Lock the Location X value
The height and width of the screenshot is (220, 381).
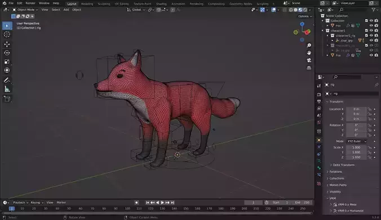[370, 109]
